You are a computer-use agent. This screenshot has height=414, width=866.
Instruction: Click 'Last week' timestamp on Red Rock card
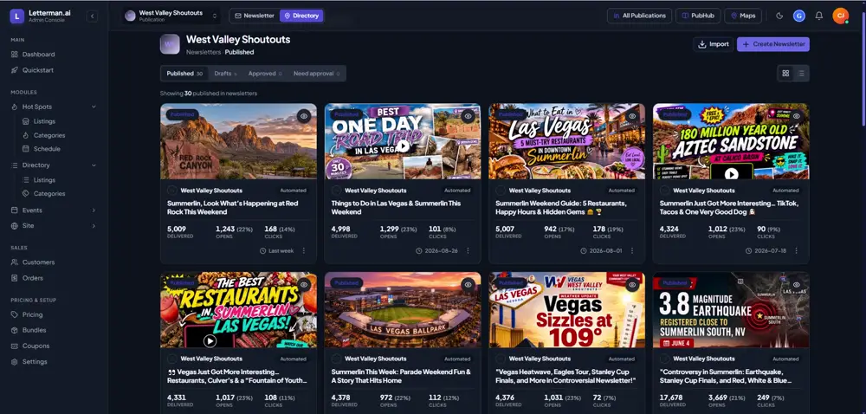point(277,250)
